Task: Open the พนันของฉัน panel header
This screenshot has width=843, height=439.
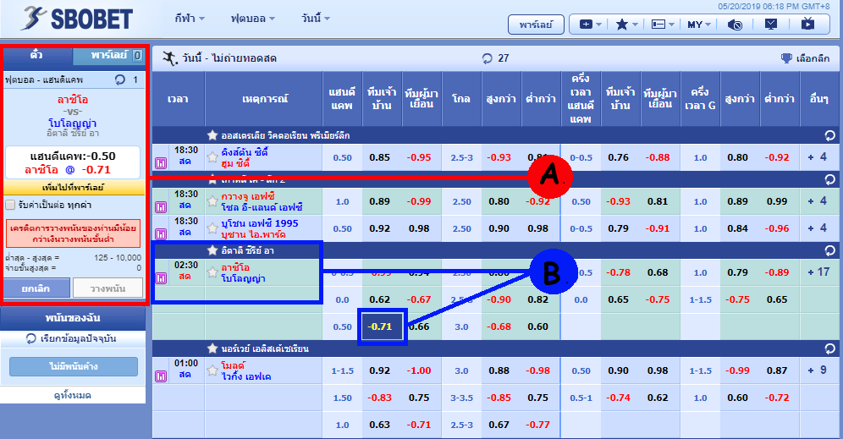Action: click(73, 318)
